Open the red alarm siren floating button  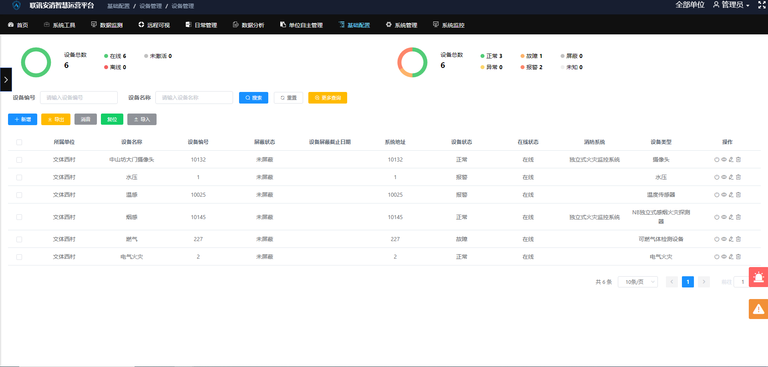click(x=758, y=277)
